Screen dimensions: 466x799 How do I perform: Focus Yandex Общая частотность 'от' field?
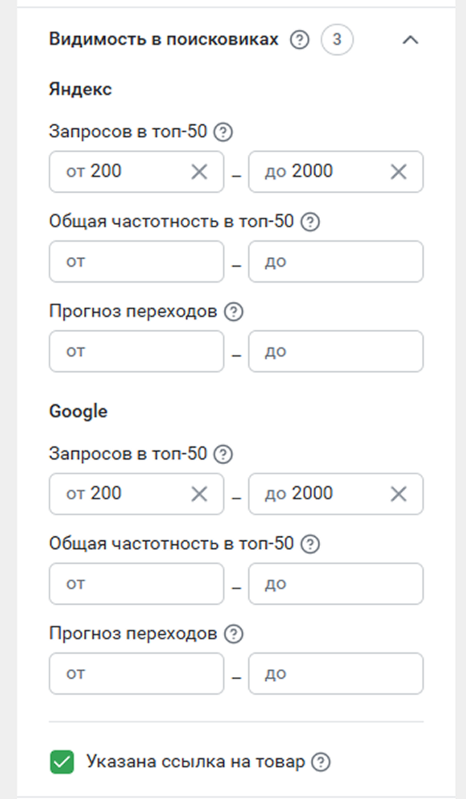(137, 261)
